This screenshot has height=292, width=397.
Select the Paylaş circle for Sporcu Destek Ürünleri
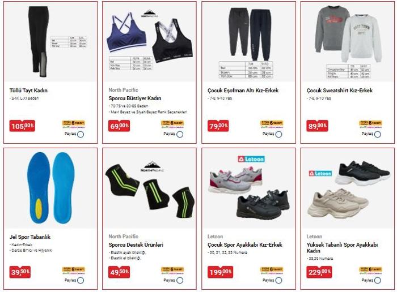[x=180, y=280]
